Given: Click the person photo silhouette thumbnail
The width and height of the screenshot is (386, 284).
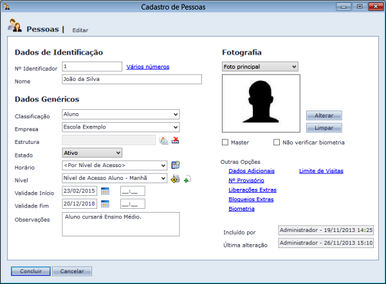Looking at the screenshot, I should click(x=261, y=103).
